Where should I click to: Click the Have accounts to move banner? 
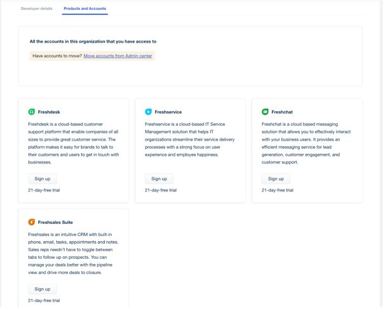92,56
